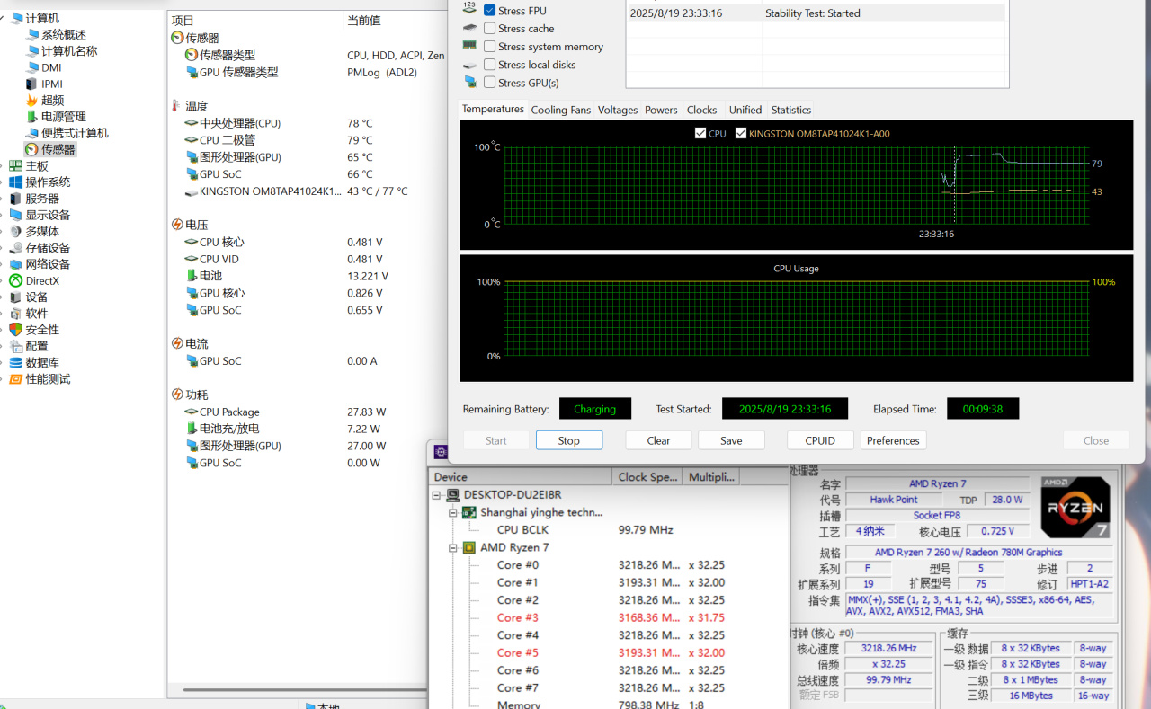Click the 项目 column header
1151x709 pixels.
(x=254, y=20)
